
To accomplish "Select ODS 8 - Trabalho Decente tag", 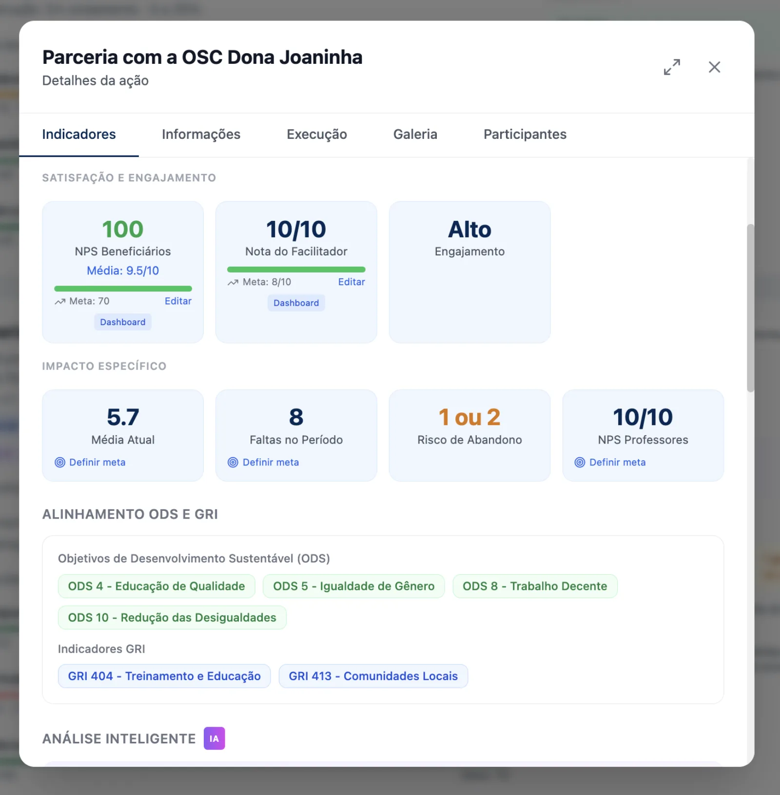I will click(535, 586).
